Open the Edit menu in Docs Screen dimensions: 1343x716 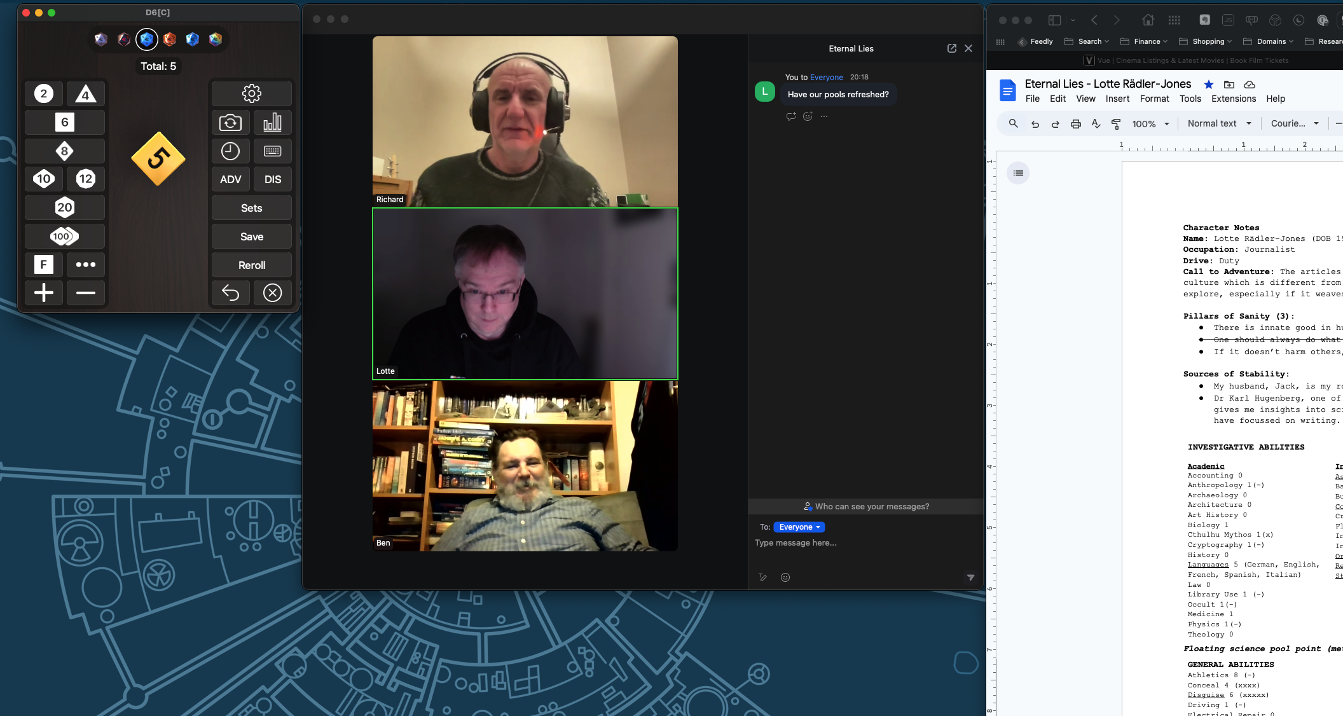pos(1057,99)
